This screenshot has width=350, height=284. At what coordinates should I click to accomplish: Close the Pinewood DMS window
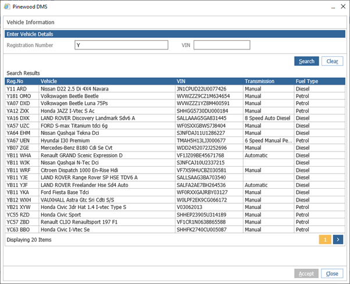343,6
